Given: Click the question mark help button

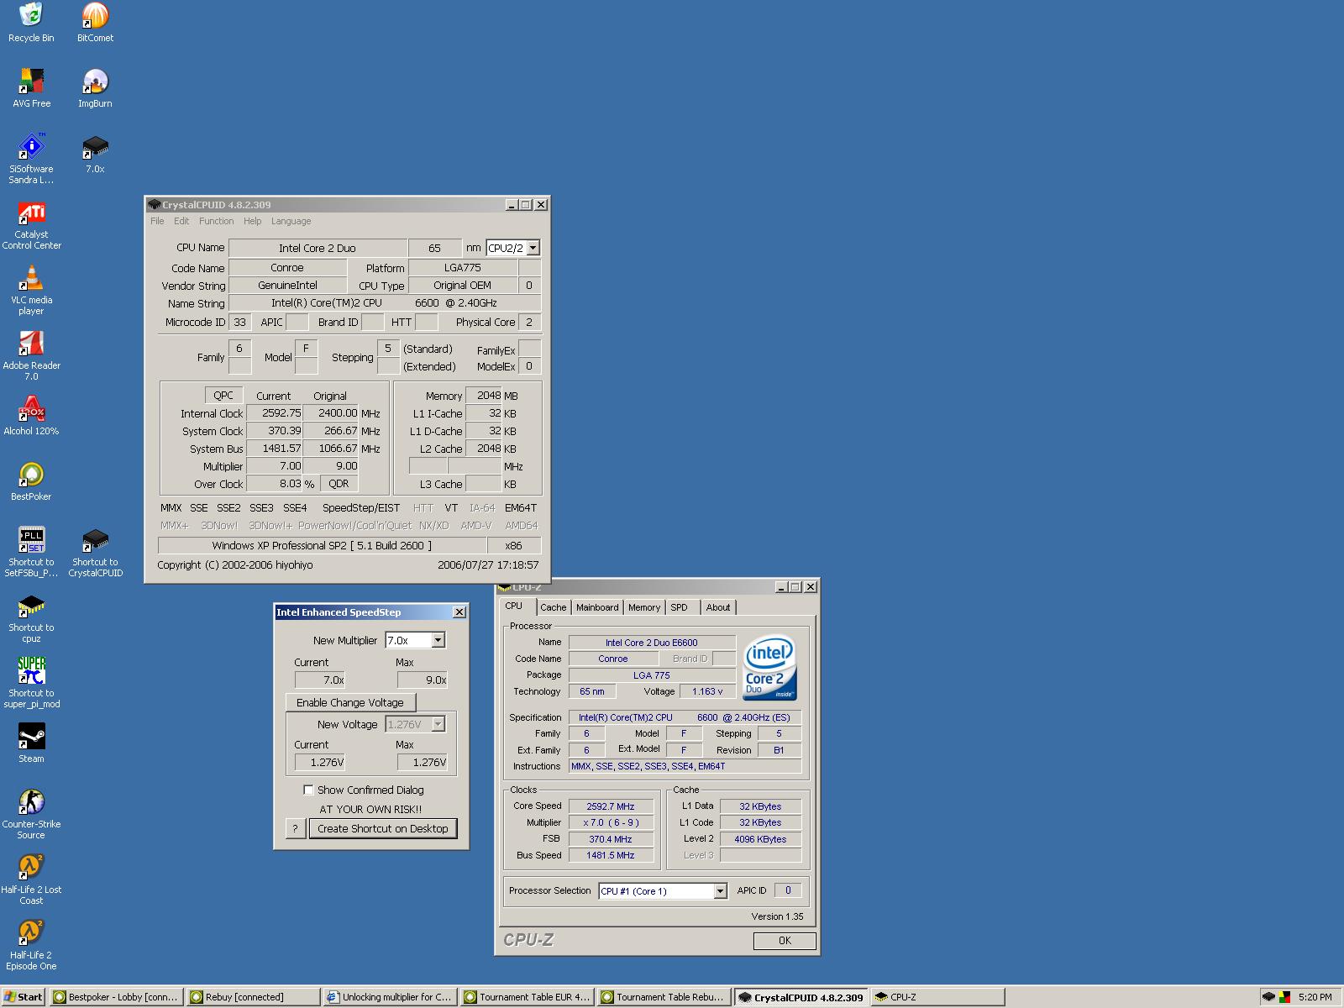Looking at the screenshot, I should point(295,828).
